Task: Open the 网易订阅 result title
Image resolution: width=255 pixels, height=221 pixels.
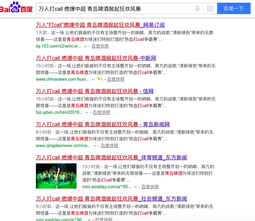Action: click(100, 25)
